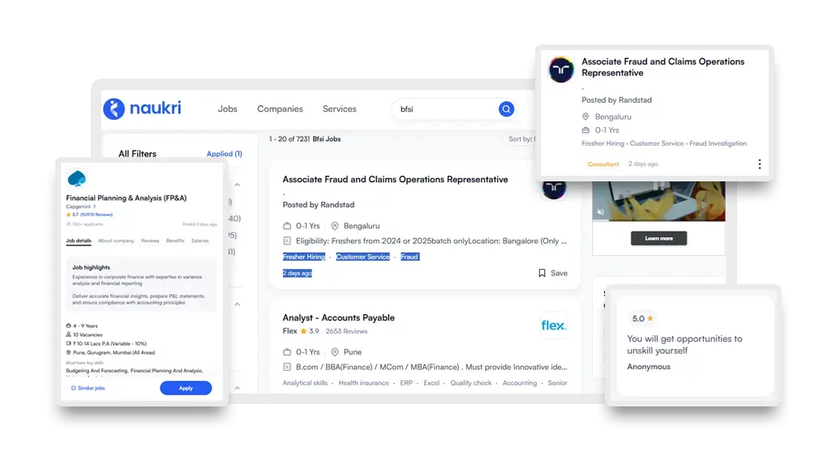The image size is (836, 451).
Task: Click the blue search magnifier button
Action: pos(506,109)
